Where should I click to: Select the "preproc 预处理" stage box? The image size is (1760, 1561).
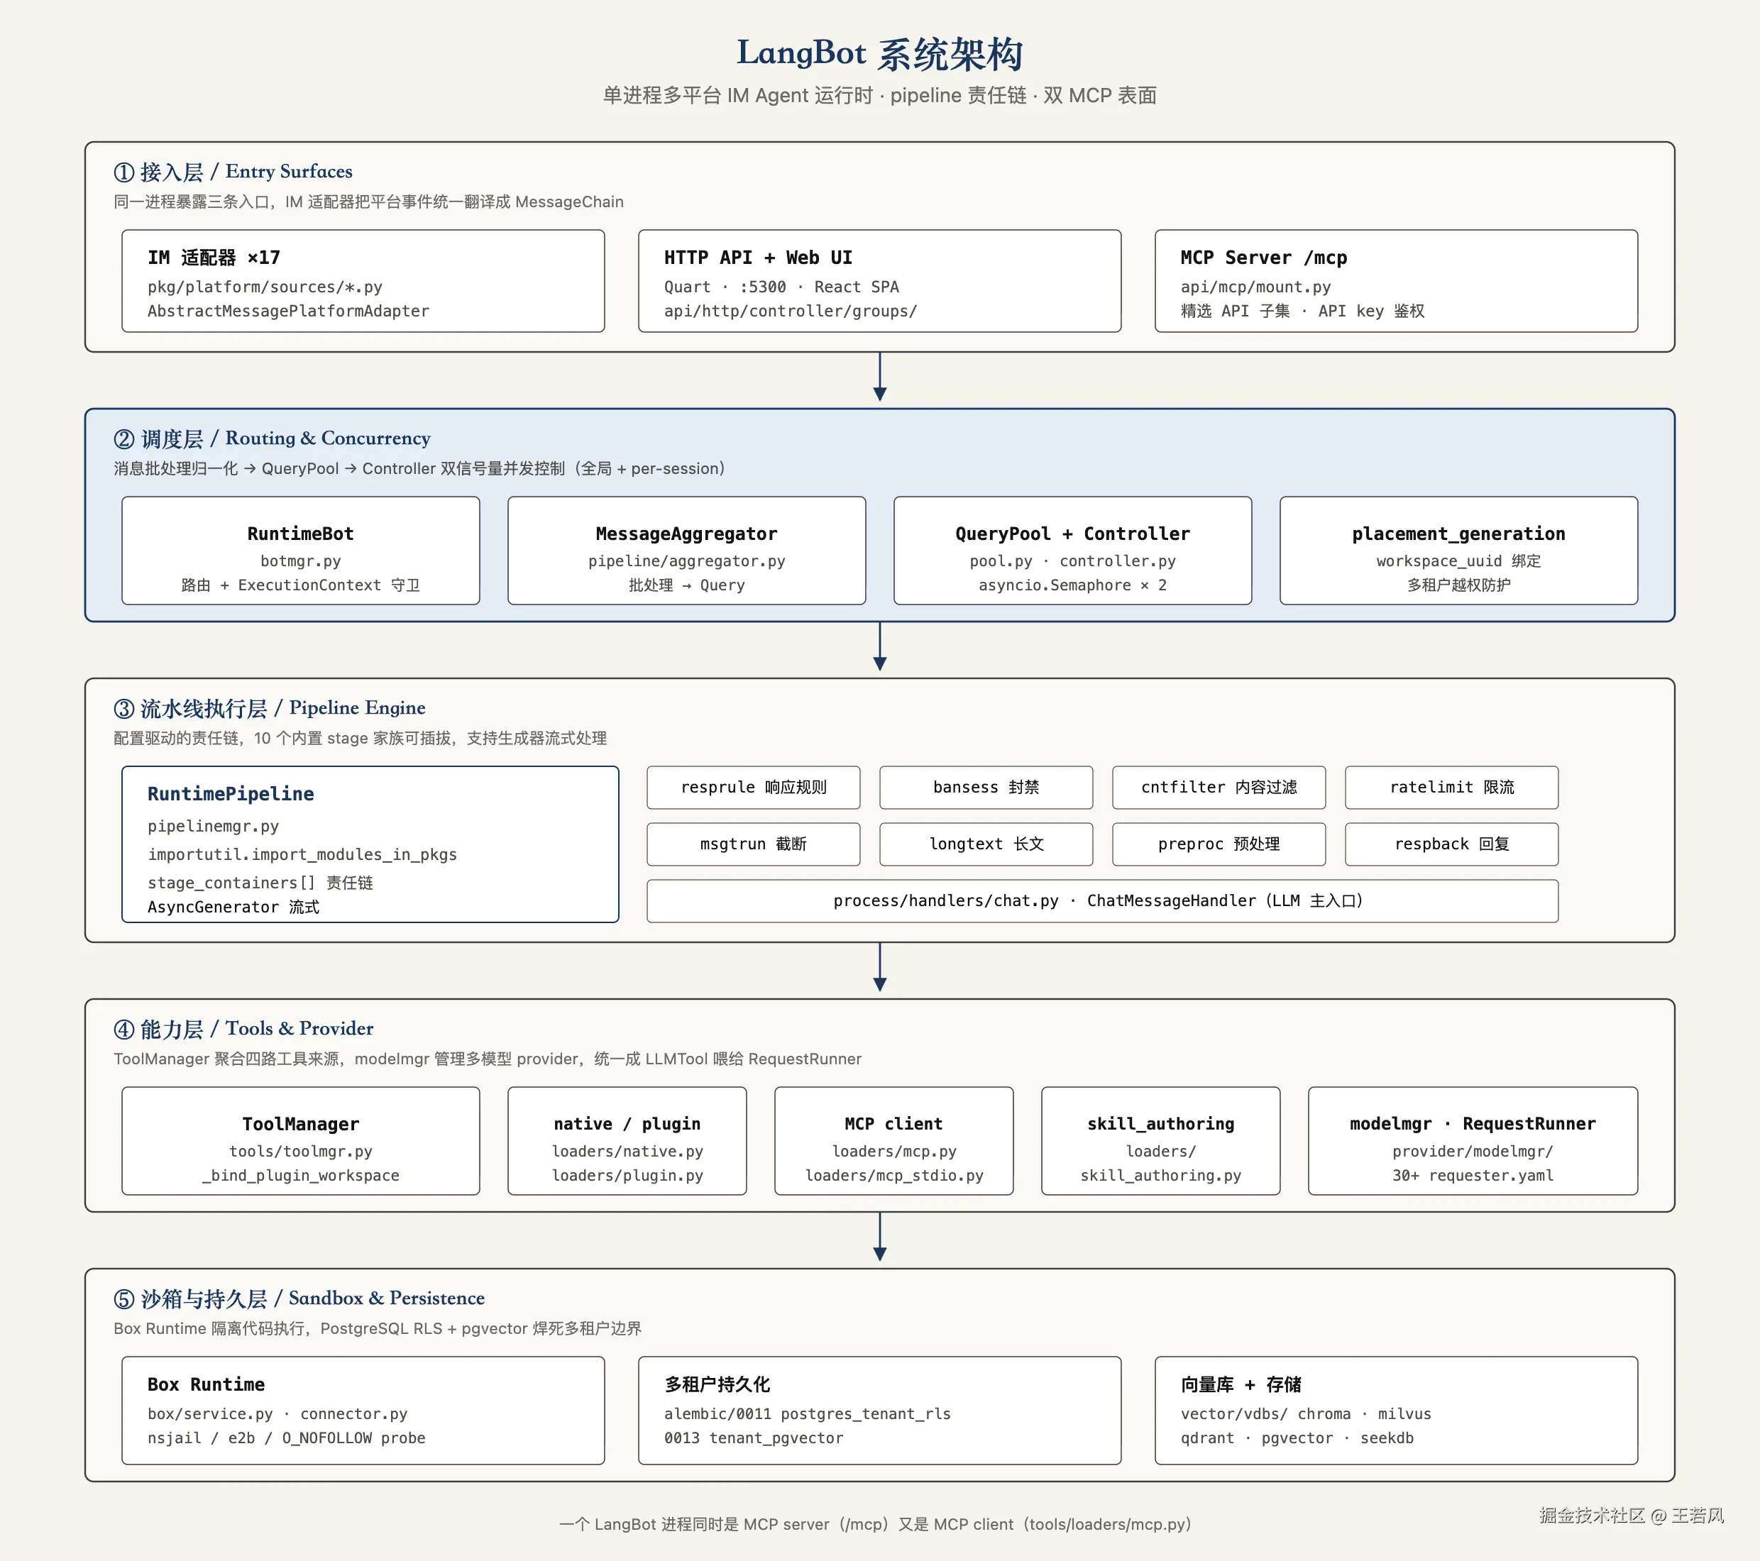1219,844
